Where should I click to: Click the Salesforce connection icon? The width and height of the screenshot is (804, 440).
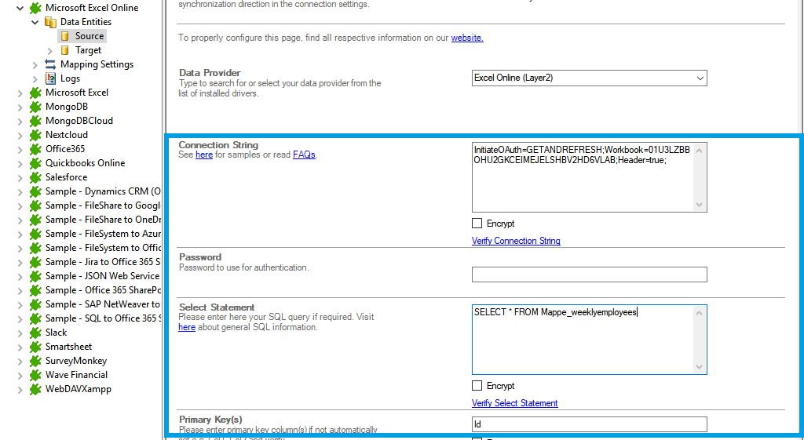(35, 177)
